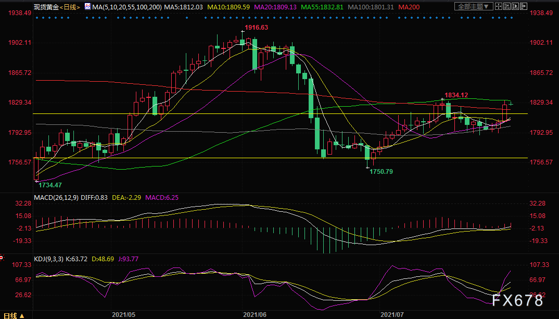The image size is (559, 319).
Task: Click the MA200 red legend color label
Action: pos(409,7)
